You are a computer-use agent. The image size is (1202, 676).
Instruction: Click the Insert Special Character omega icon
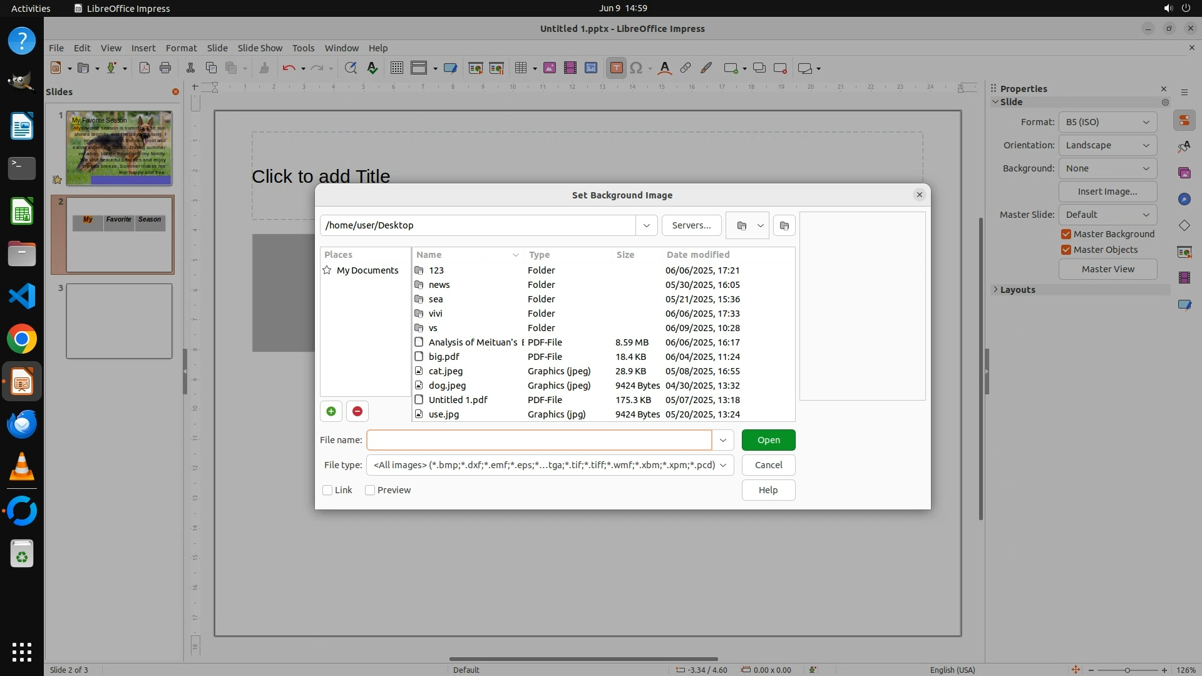636,68
